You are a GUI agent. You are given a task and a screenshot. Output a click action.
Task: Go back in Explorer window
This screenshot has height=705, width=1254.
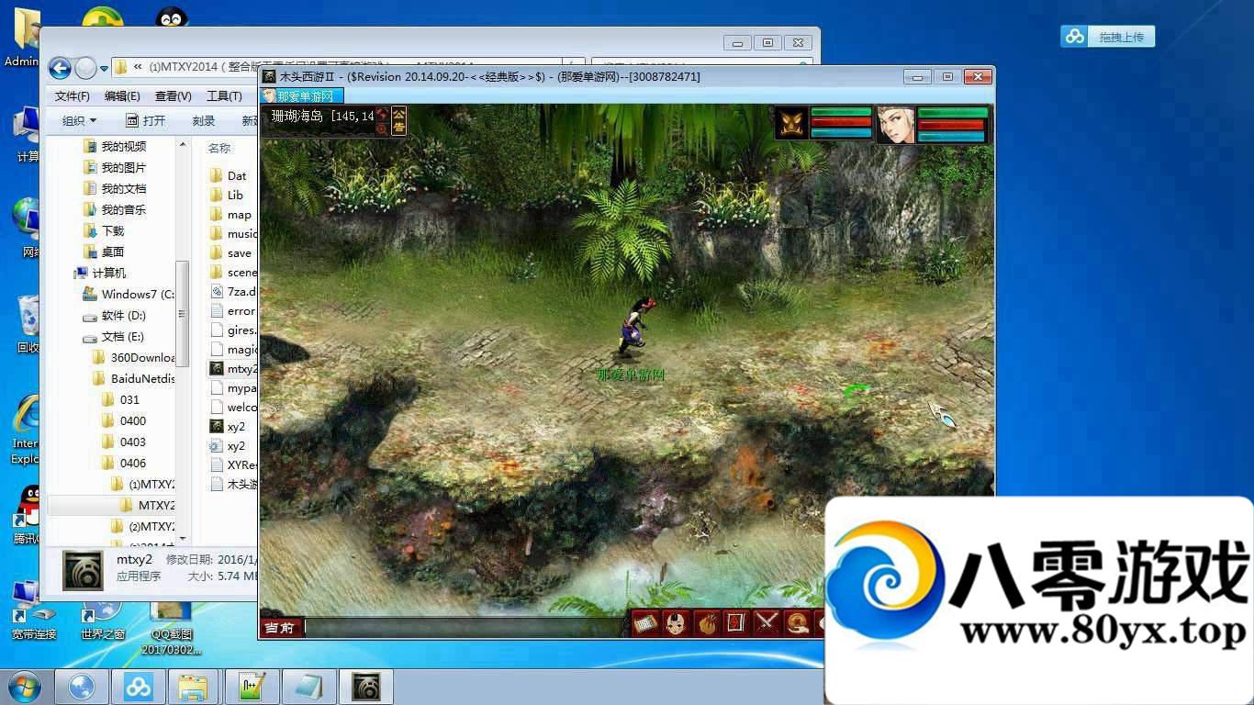[x=60, y=68]
